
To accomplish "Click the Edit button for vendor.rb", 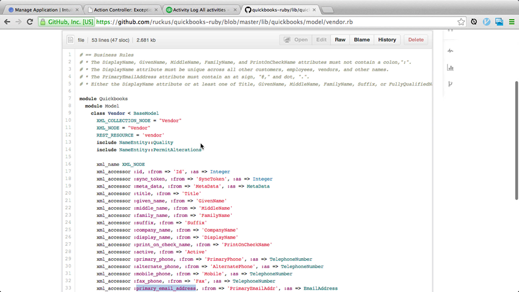I will pos(321,40).
